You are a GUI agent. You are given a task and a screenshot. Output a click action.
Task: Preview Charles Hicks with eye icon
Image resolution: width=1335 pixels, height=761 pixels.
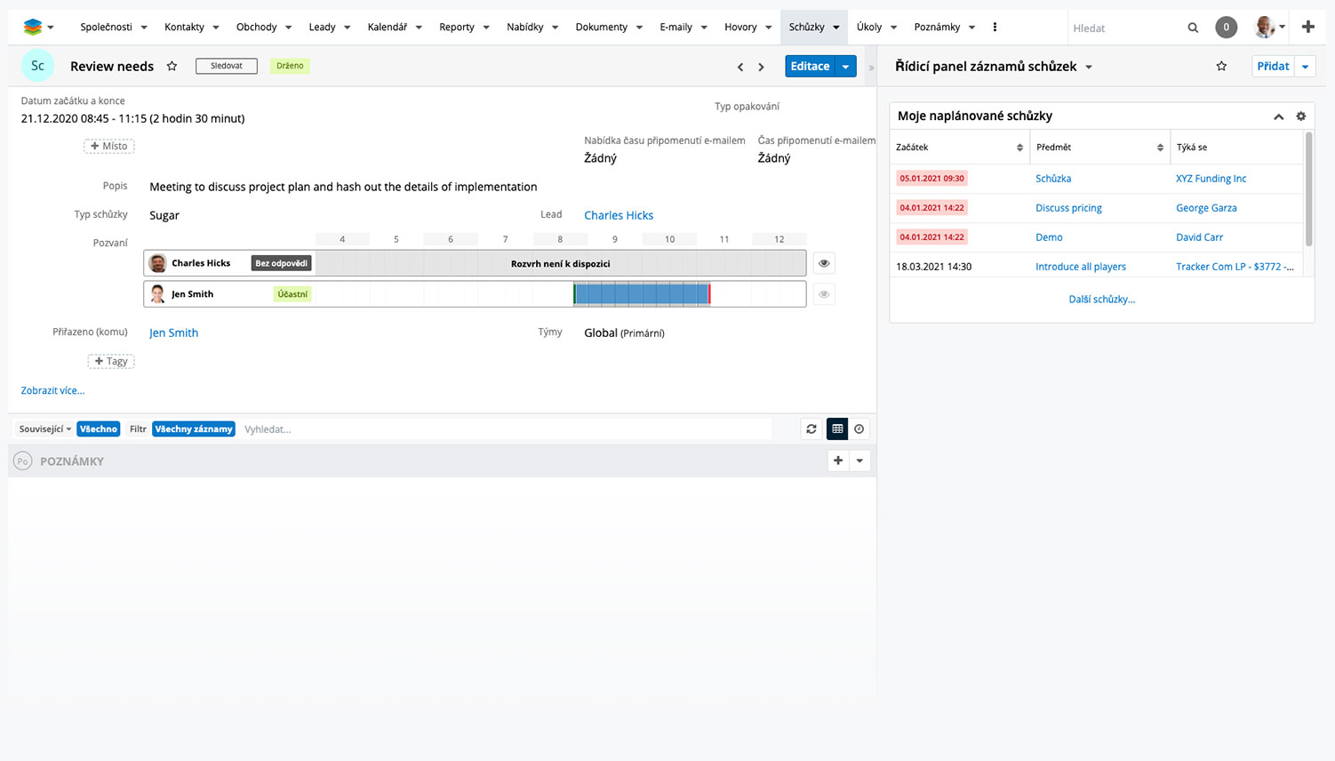click(824, 263)
